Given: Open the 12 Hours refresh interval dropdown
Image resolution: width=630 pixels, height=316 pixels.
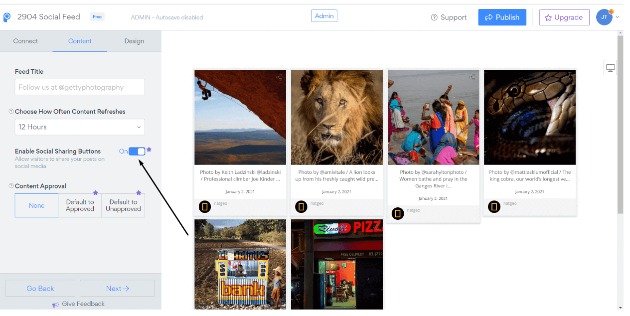Looking at the screenshot, I should click(80, 127).
